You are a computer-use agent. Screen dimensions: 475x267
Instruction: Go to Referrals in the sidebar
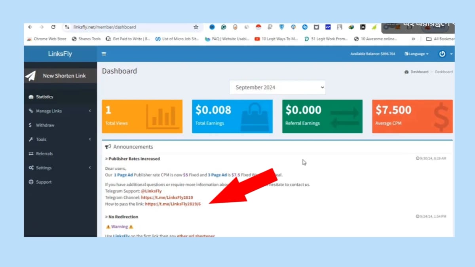click(x=44, y=154)
